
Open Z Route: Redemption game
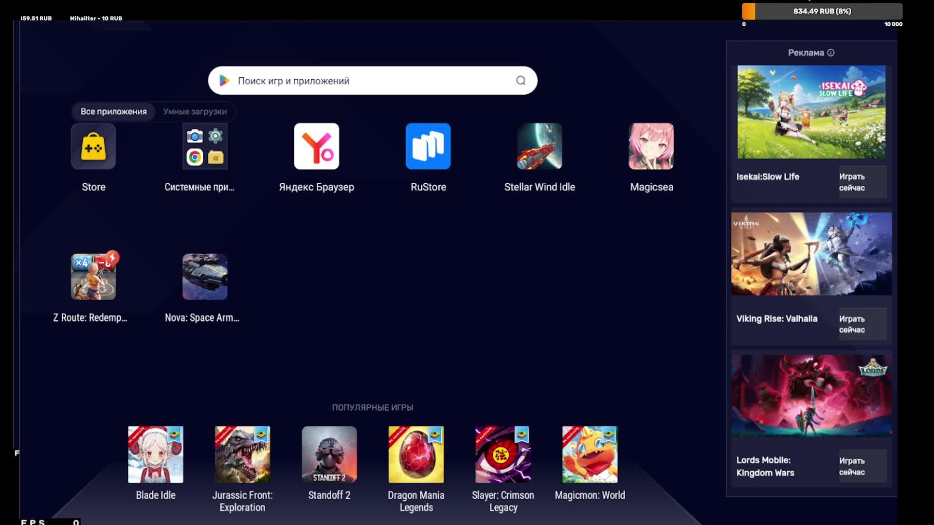coord(93,277)
